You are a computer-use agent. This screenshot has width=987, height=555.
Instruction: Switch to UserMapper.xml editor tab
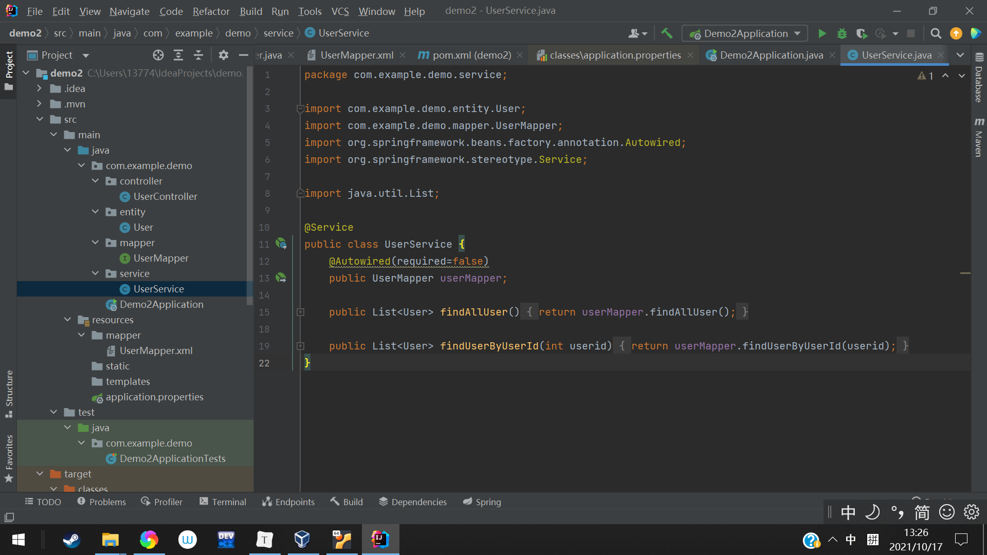point(357,55)
